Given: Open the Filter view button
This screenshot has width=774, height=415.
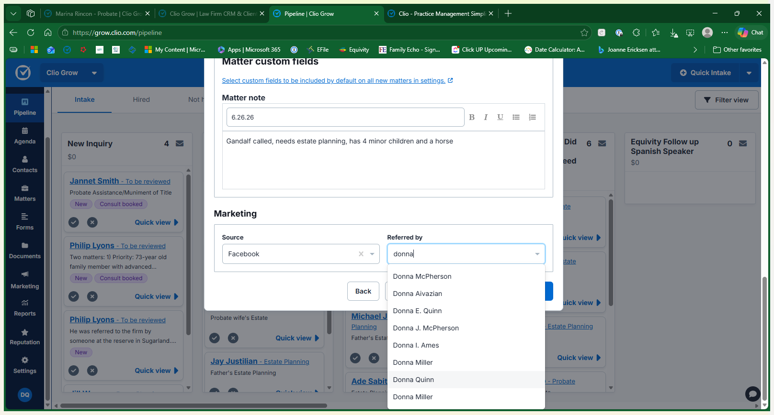Looking at the screenshot, I should pyautogui.click(x=727, y=100).
